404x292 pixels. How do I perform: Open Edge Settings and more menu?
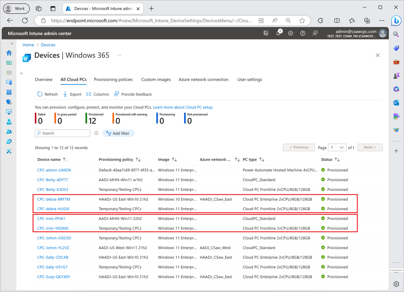pyautogui.click(x=382, y=21)
